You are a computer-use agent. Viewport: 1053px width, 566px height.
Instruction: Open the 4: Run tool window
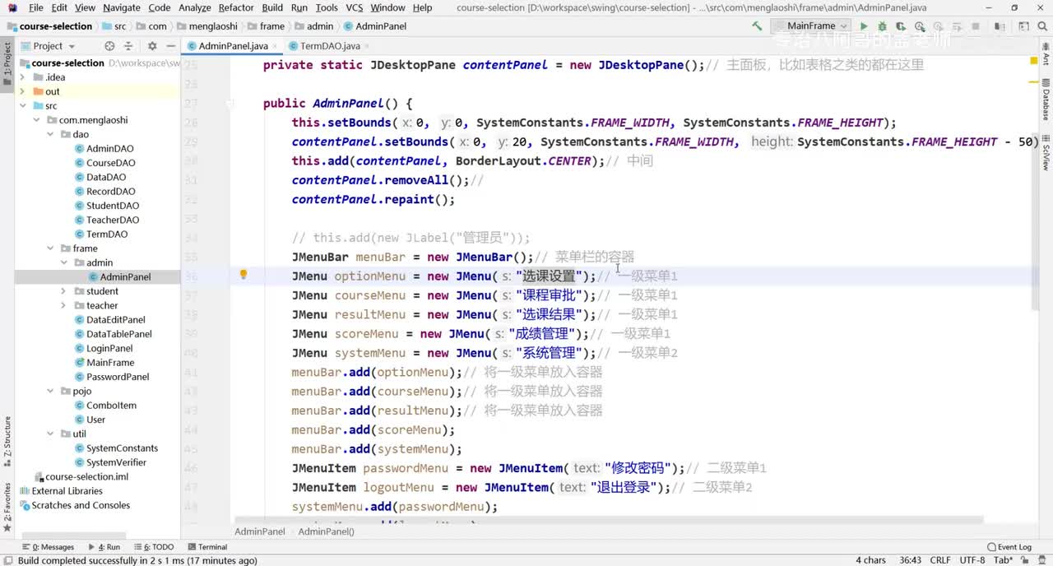pyautogui.click(x=103, y=547)
